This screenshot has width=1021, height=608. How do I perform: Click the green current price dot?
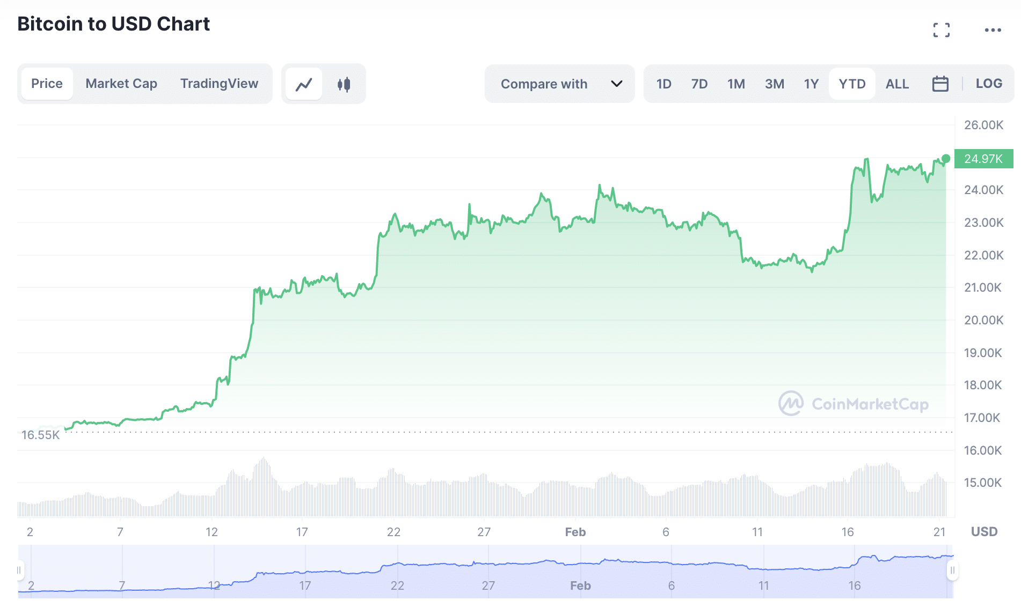(x=946, y=159)
